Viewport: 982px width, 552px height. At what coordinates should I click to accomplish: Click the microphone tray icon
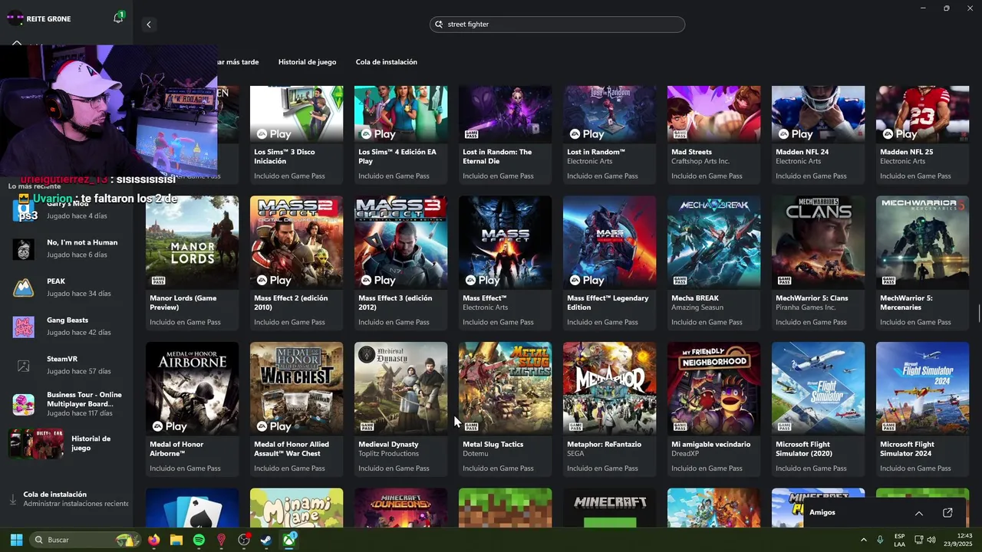coord(880,540)
